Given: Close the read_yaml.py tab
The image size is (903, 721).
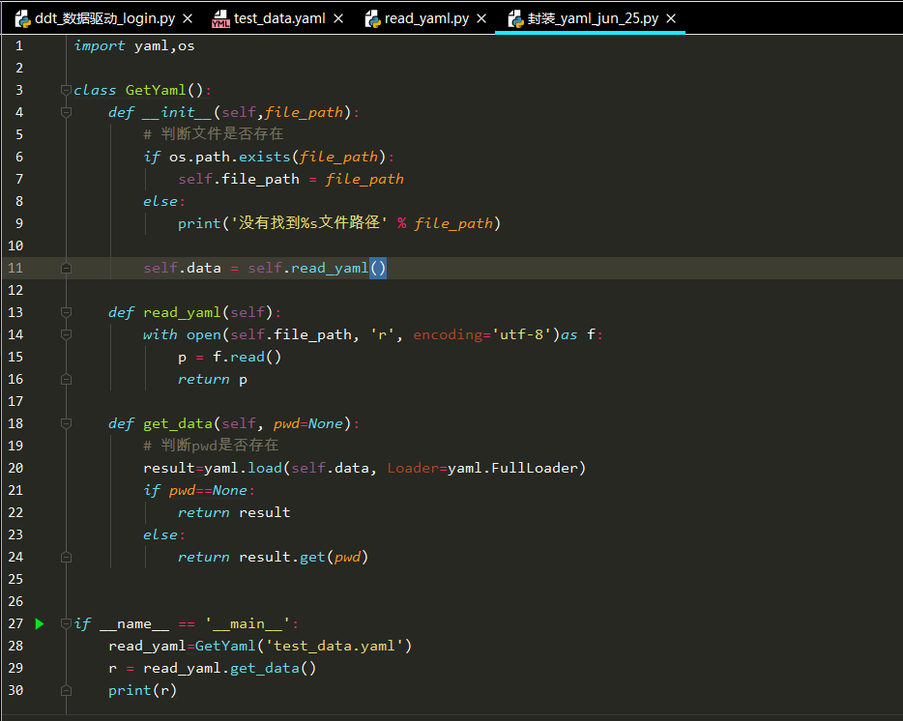Looking at the screenshot, I should [x=481, y=18].
